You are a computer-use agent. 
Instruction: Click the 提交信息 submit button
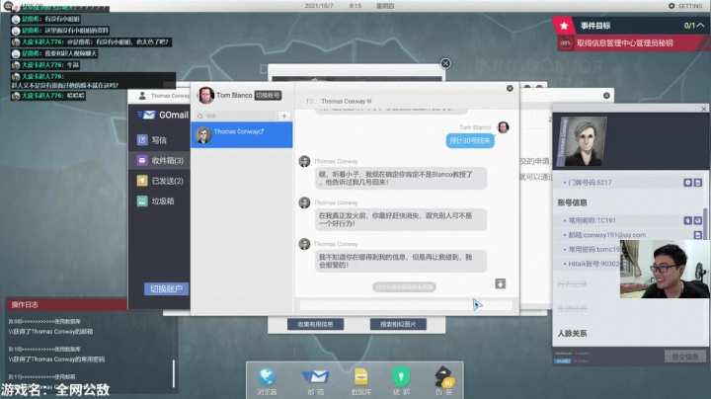(684, 357)
